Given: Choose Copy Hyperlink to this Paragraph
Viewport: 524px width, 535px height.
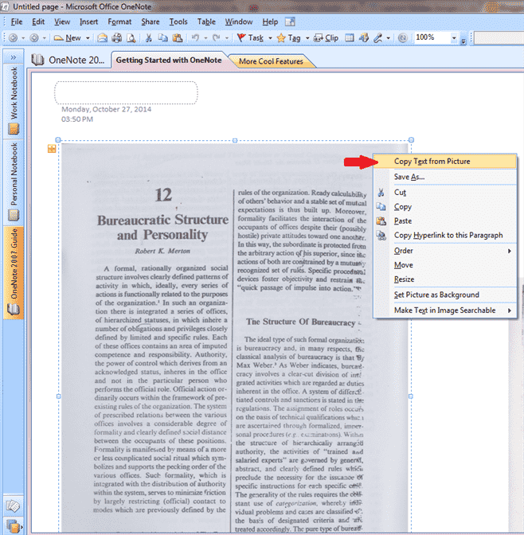Looking at the screenshot, I should [x=445, y=236].
